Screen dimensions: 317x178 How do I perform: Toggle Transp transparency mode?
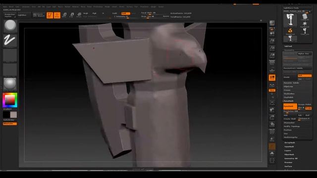[272, 139]
